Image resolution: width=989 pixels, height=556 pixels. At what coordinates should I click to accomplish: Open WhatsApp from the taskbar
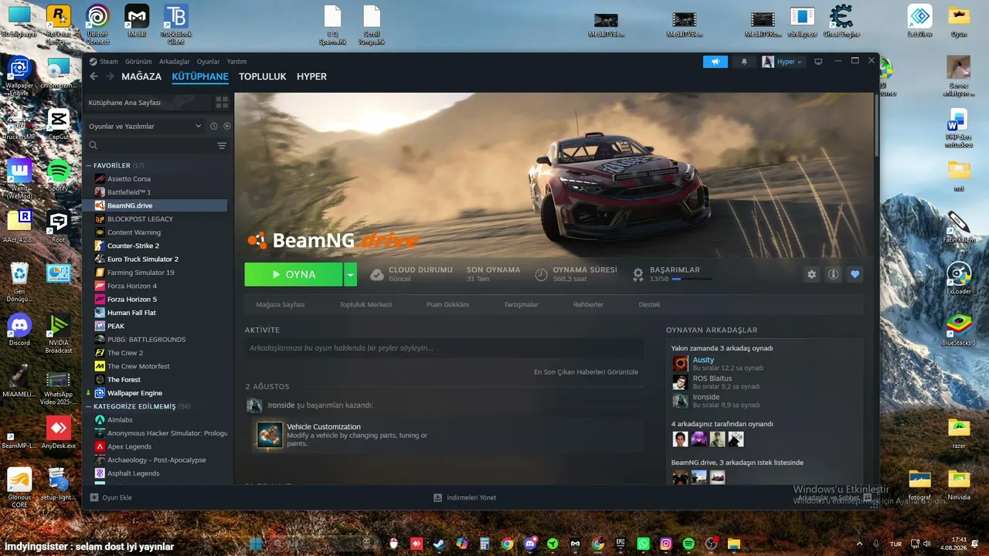click(644, 544)
